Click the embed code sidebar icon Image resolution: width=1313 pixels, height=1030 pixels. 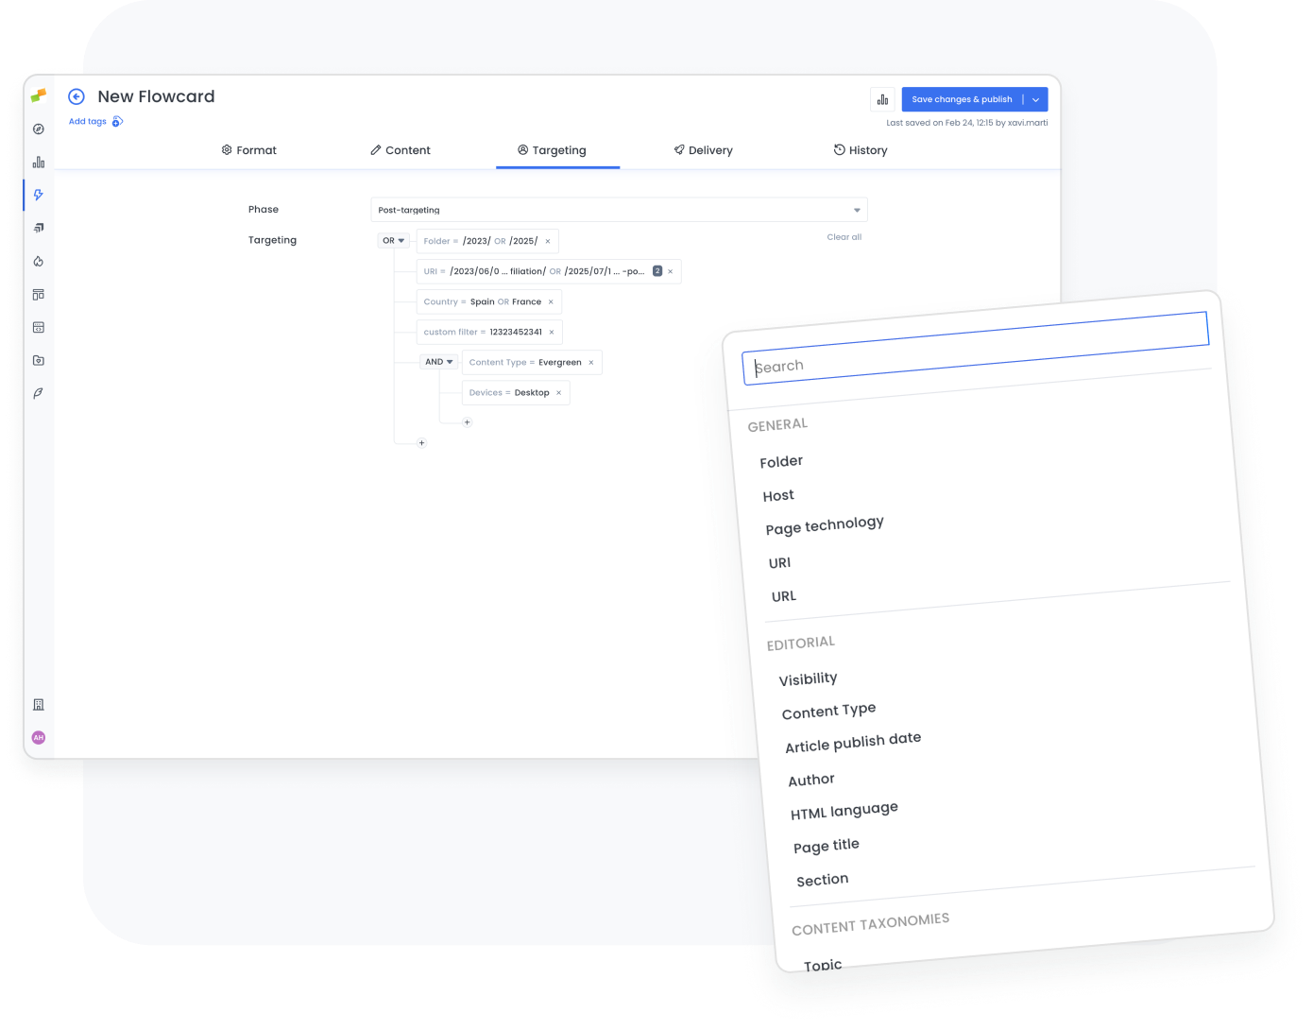(38, 326)
